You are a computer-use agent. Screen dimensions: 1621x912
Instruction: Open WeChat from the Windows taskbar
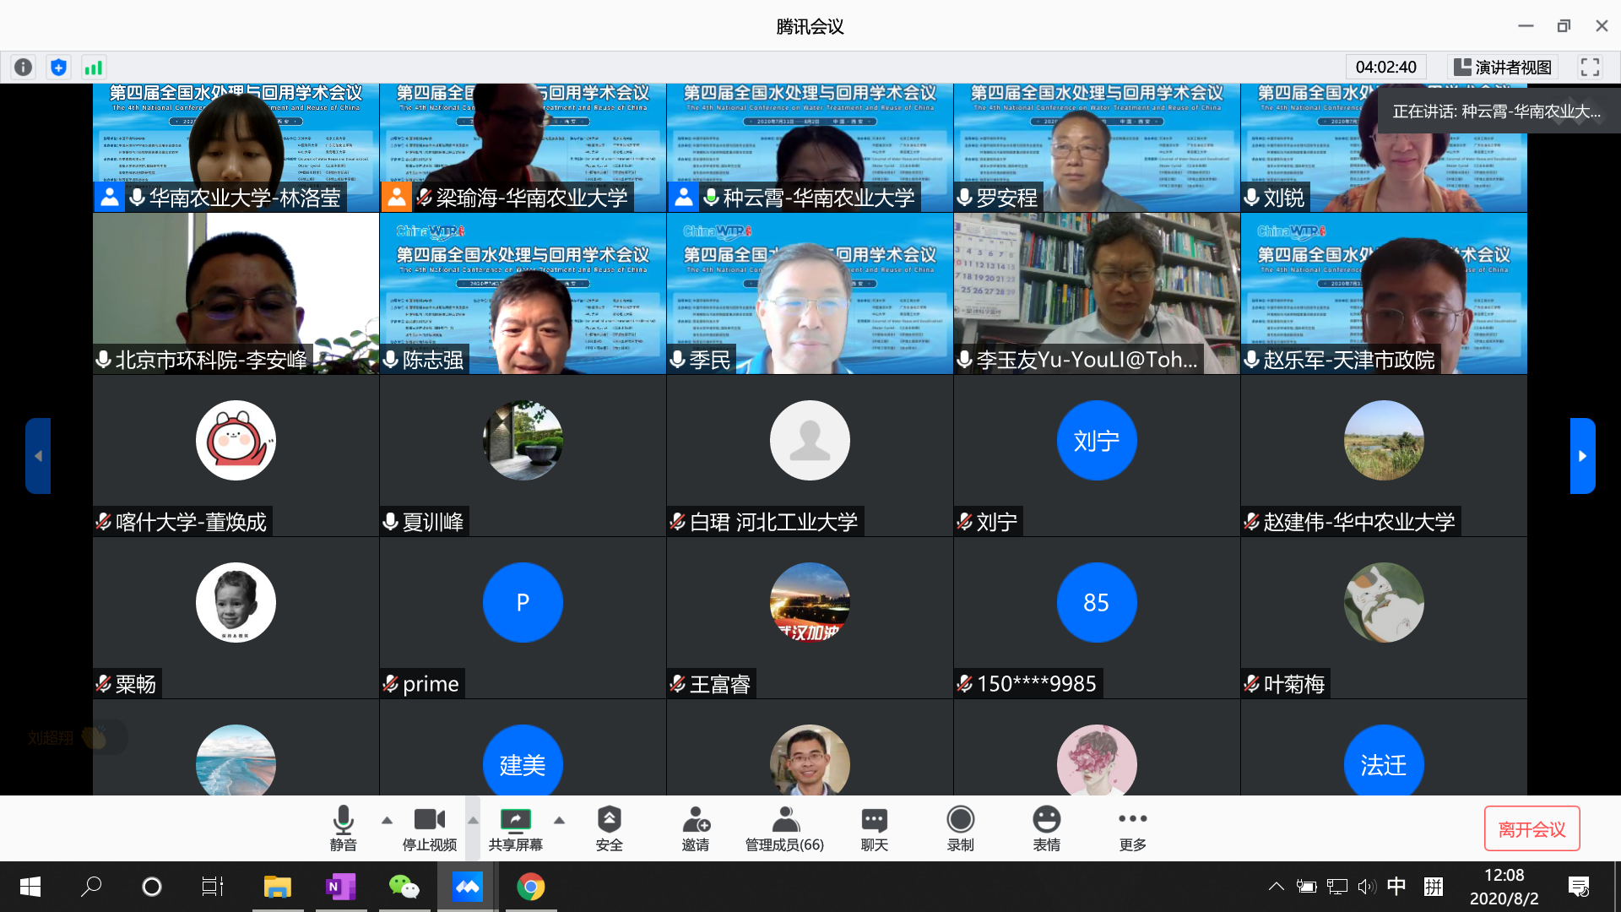(x=404, y=887)
